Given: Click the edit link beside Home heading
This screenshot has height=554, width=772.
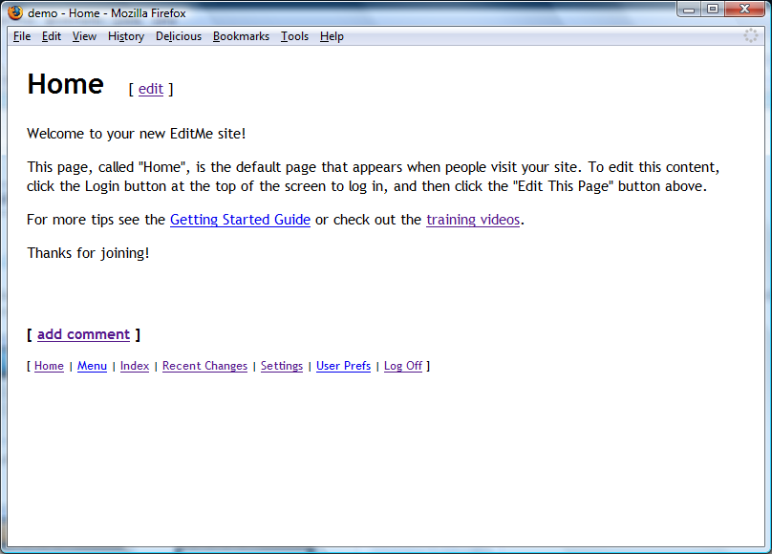Looking at the screenshot, I should pyautogui.click(x=151, y=89).
